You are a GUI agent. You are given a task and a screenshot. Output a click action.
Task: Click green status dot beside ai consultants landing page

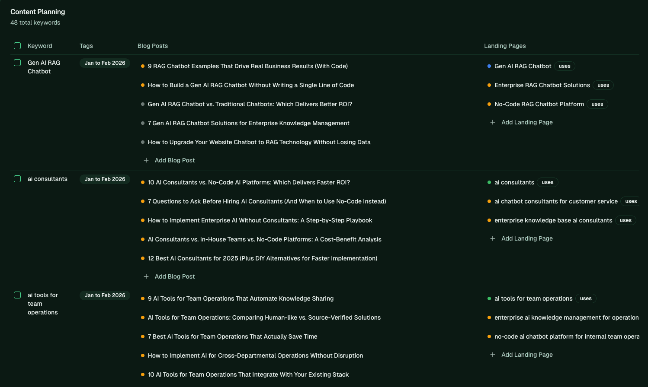coord(489,182)
